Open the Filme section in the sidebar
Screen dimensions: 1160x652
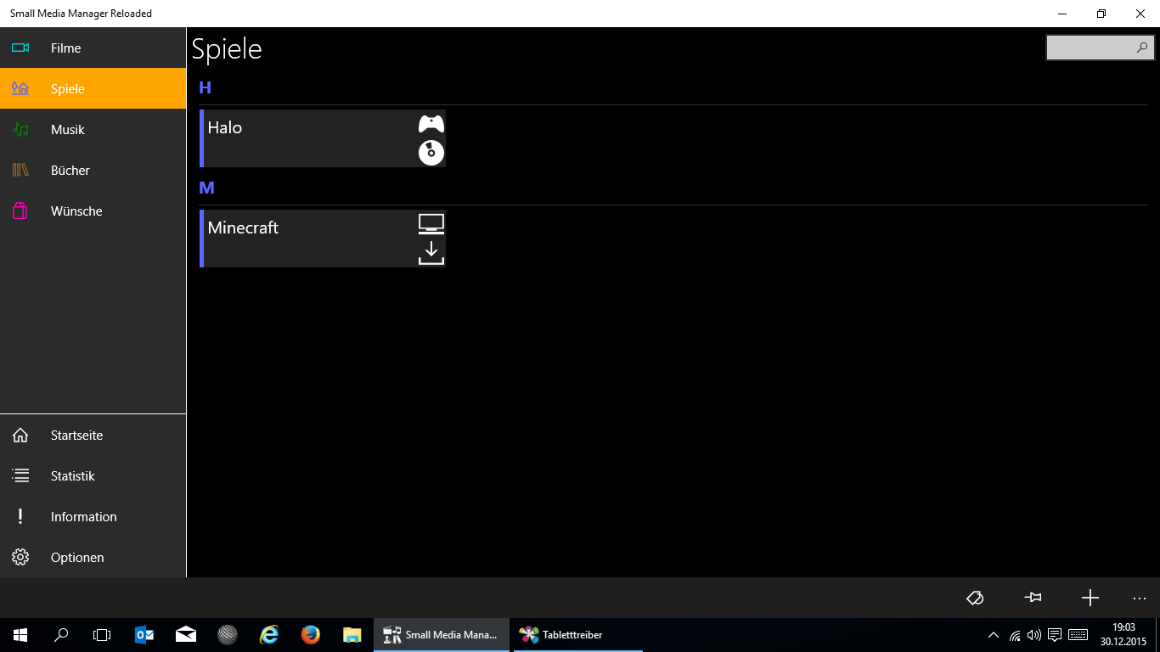click(93, 48)
